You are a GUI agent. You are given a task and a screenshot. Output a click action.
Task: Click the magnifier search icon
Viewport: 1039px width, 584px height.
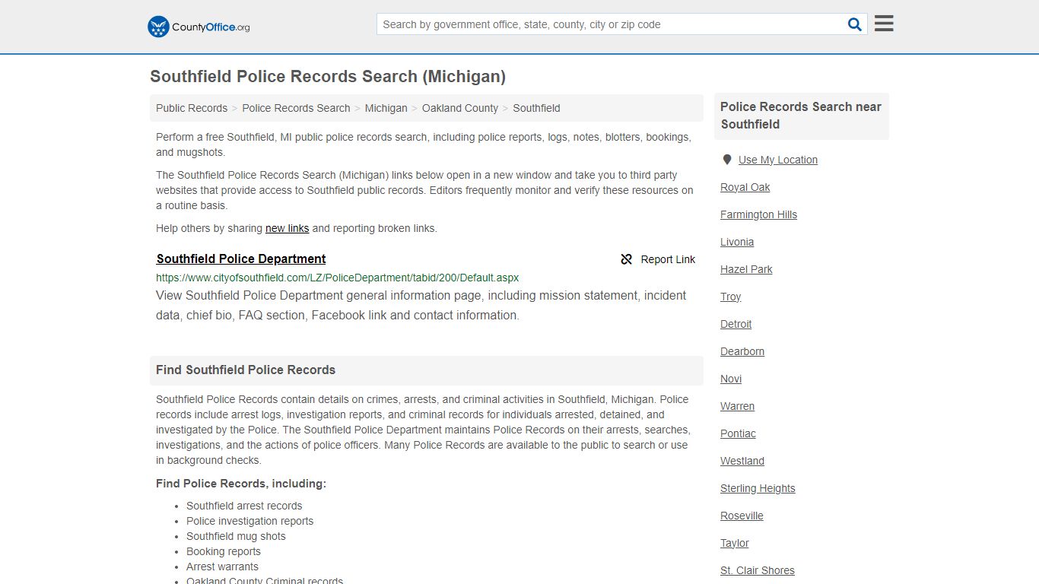855,24
